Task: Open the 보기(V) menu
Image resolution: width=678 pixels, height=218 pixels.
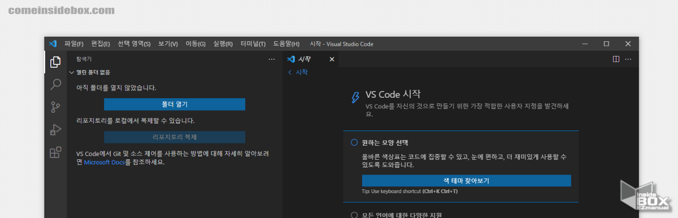Action: tap(168, 44)
